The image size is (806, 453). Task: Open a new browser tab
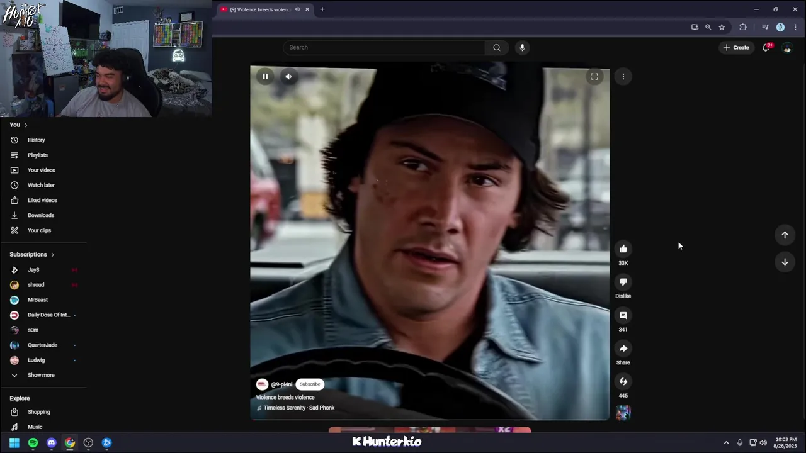(x=322, y=9)
